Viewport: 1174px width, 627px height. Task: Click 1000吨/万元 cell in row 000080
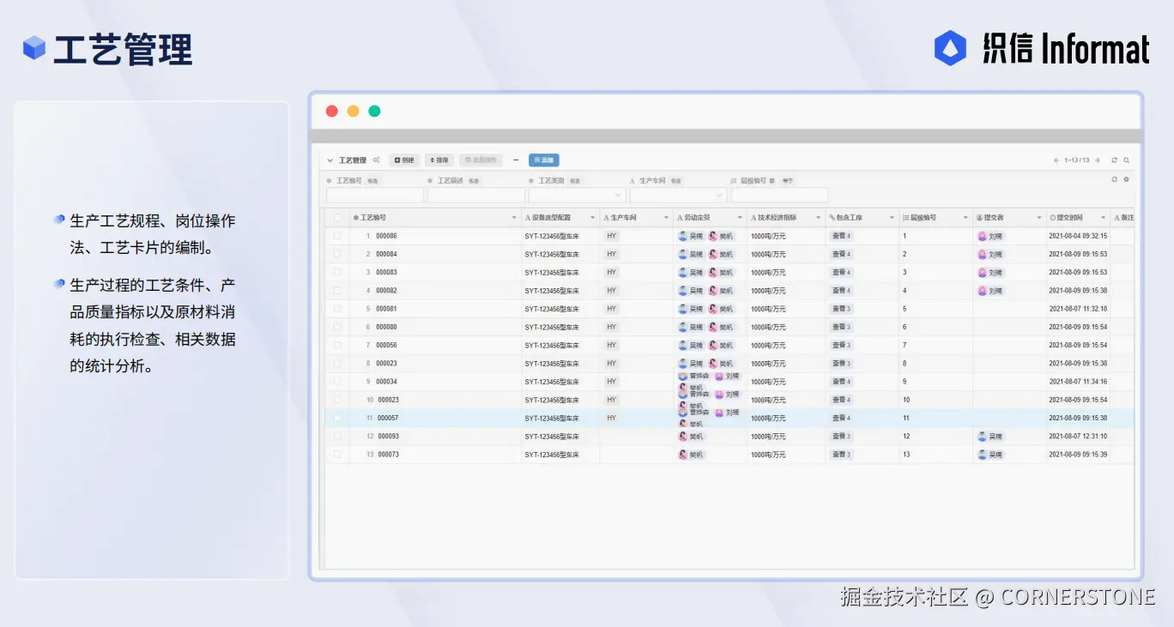pyautogui.click(x=768, y=327)
